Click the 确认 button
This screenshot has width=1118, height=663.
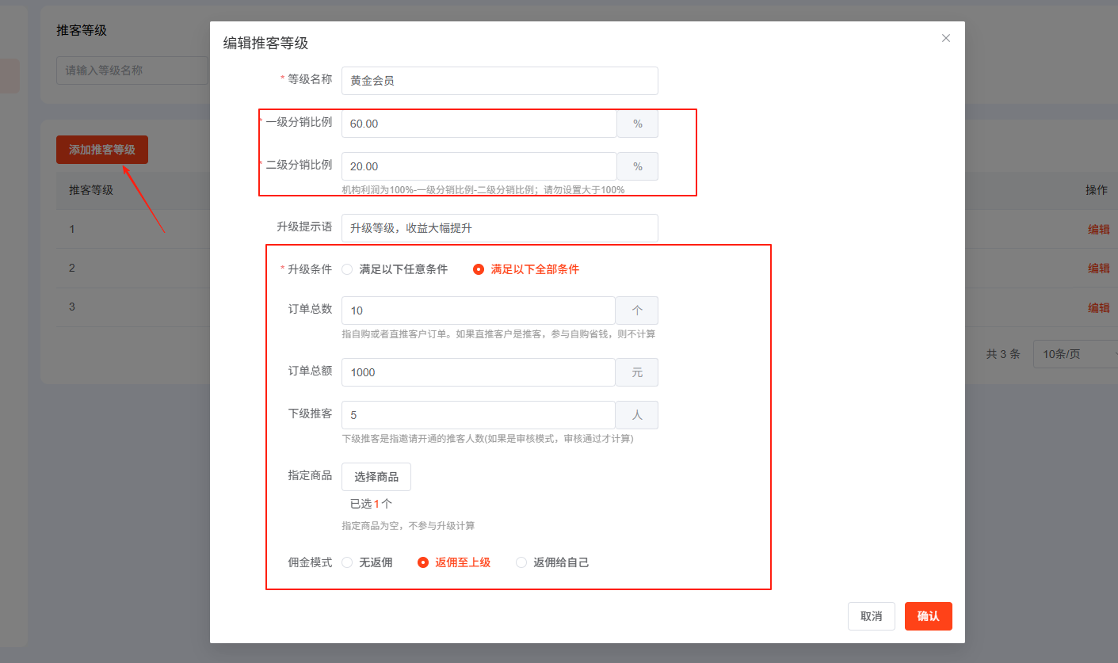coord(928,616)
